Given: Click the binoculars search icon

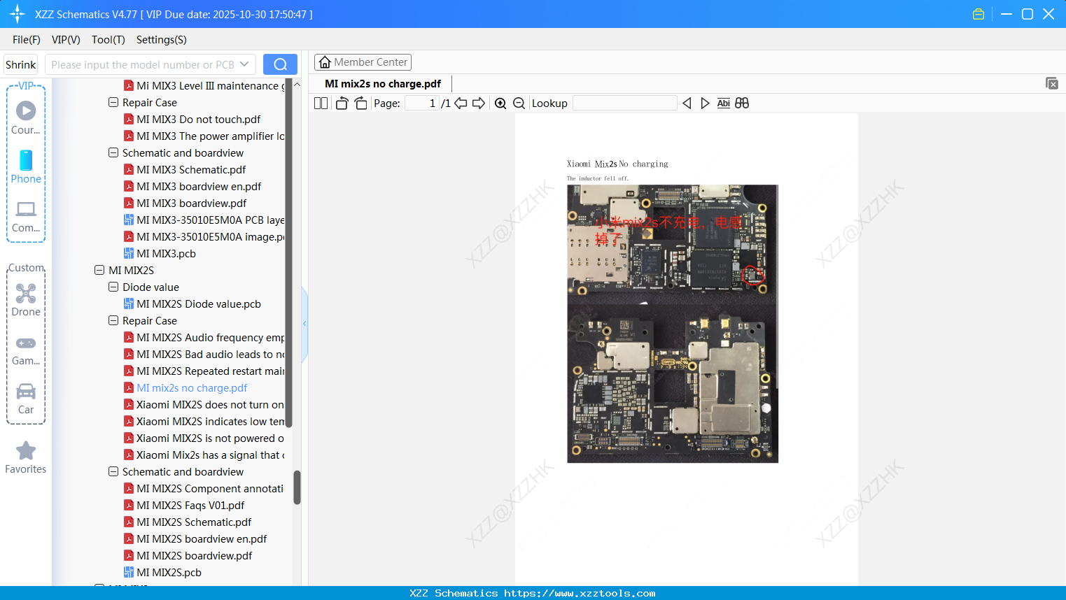Looking at the screenshot, I should click(x=742, y=103).
